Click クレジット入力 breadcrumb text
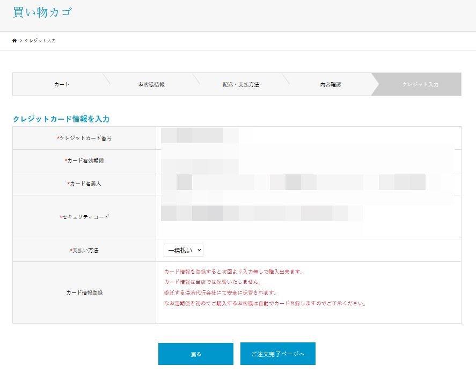Screen dimensions: 476x388 click(x=40, y=40)
